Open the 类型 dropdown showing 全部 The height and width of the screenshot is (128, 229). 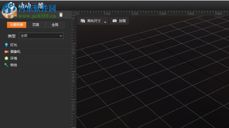point(41,36)
